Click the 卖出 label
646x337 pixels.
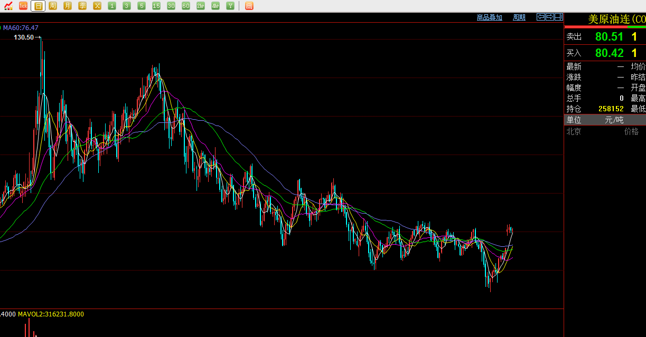(x=574, y=37)
